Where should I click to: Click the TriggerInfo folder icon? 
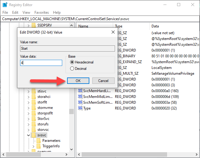click(38, 146)
